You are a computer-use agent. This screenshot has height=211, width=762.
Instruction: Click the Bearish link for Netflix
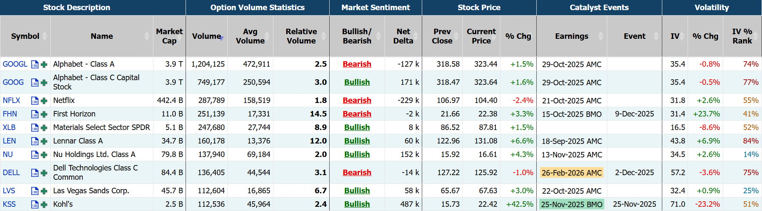(x=357, y=100)
